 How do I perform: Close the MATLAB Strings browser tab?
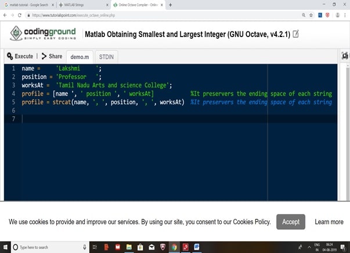107,5
